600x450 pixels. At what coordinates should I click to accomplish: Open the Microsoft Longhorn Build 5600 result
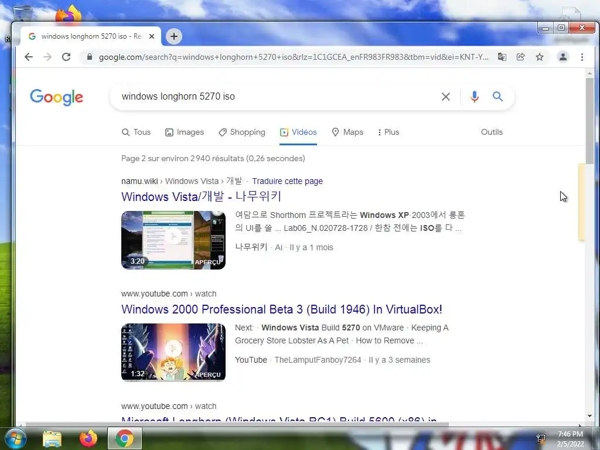279,420
